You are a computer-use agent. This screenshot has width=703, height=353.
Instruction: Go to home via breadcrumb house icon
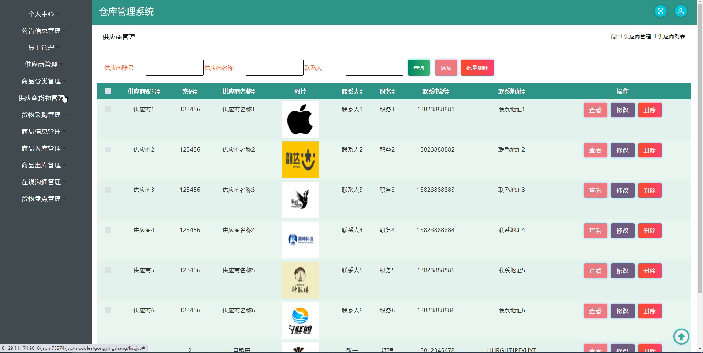click(x=614, y=37)
